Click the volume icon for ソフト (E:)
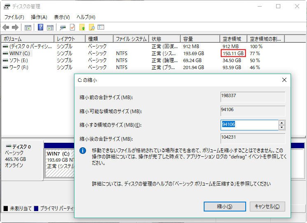 click(x=5, y=60)
